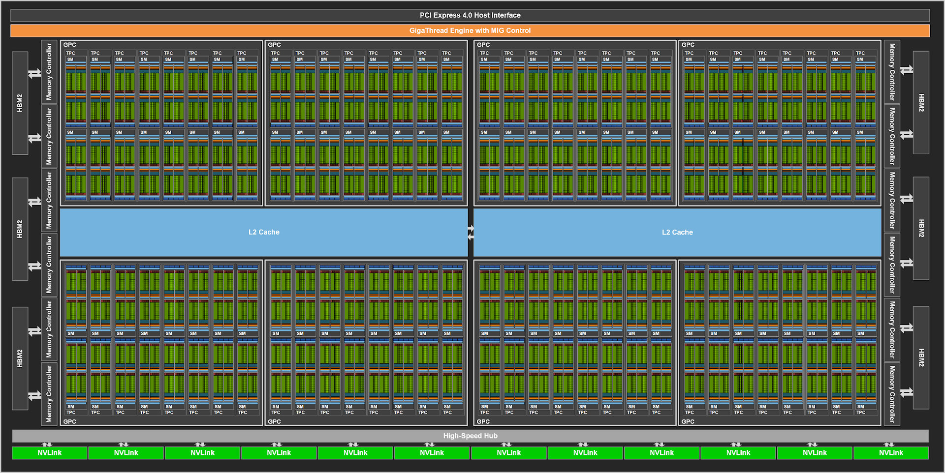Select the top-right HBM2 memory block
Screen dimensions: 945x473
point(921,103)
